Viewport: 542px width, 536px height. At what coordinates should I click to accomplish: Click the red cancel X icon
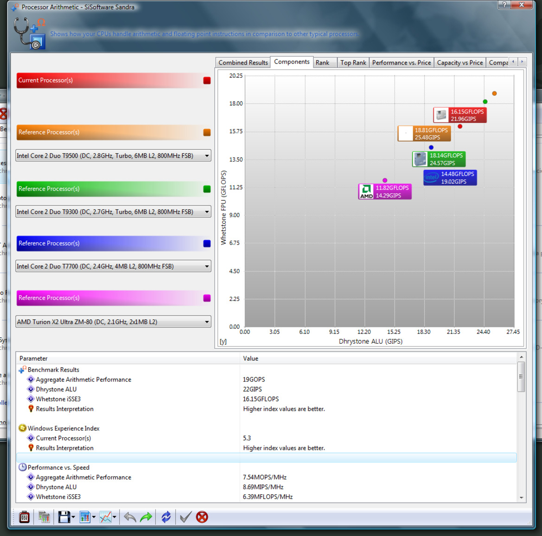pyautogui.click(x=202, y=517)
